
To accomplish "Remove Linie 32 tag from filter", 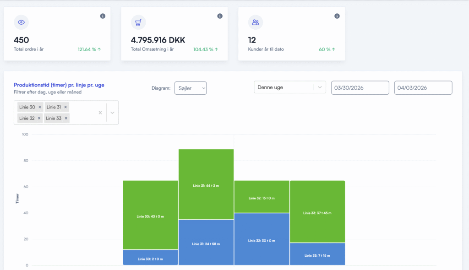I will click(40, 118).
